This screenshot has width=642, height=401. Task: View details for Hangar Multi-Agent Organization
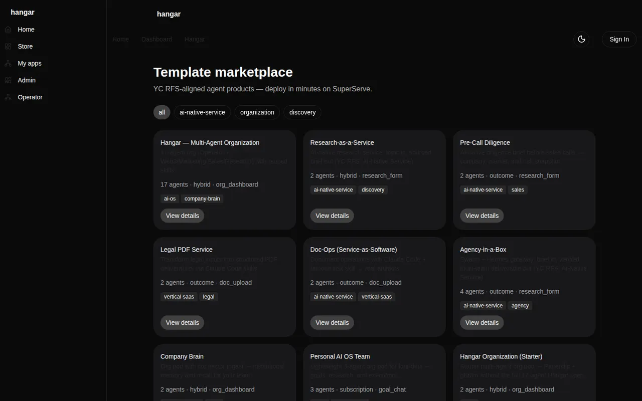pyautogui.click(x=182, y=216)
